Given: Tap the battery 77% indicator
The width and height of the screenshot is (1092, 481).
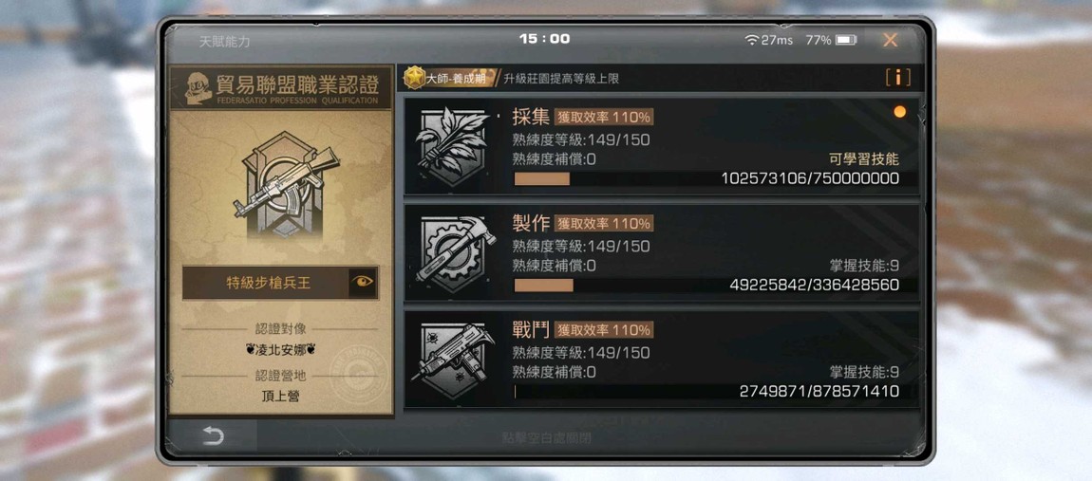Looking at the screenshot, I should point(831,41).
